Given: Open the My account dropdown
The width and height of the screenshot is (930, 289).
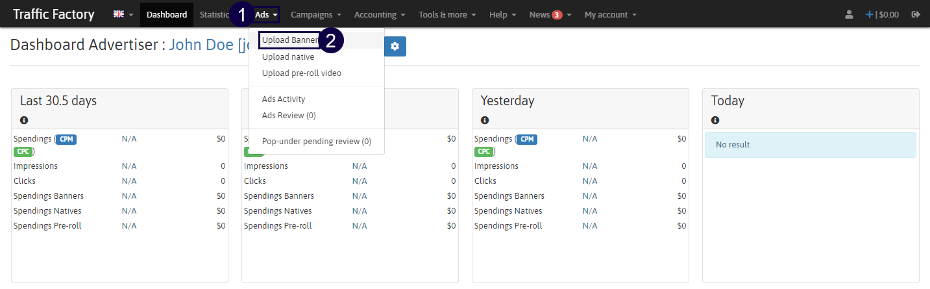Looking at the screenshot, I should pos(610,14).
